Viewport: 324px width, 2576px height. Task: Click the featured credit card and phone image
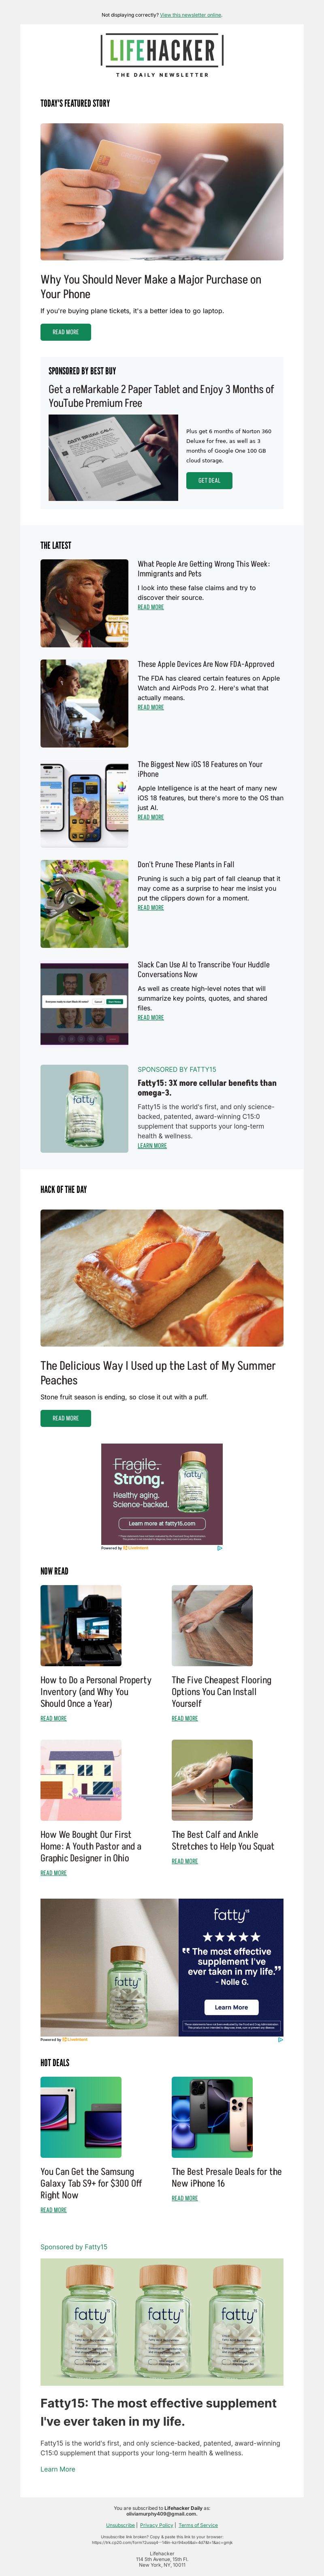pos(162,192)
